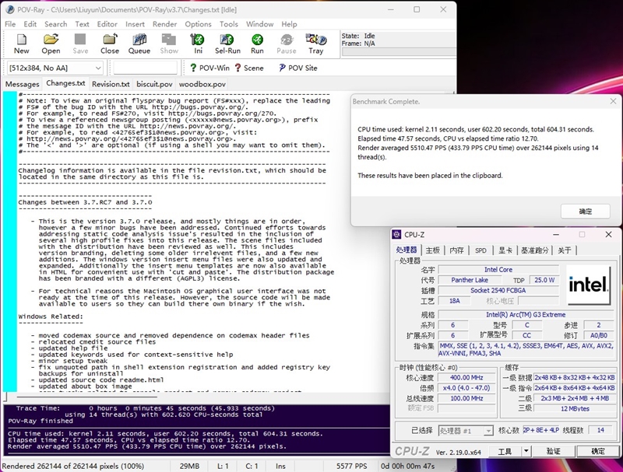The height and width of the screenshot is (472, 623).
Task: Click the Intel(R) Arc(TM) G3 Extreme specification
Action: coord(526,314)
